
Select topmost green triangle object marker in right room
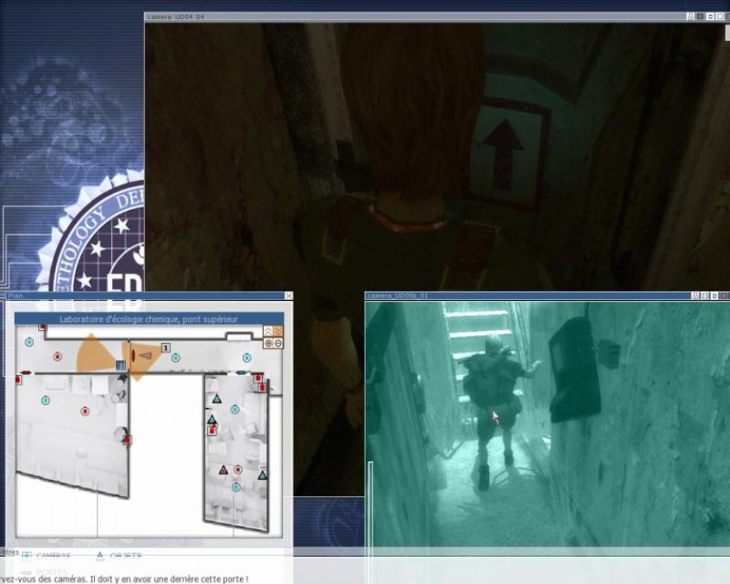[x=217, y=400]
